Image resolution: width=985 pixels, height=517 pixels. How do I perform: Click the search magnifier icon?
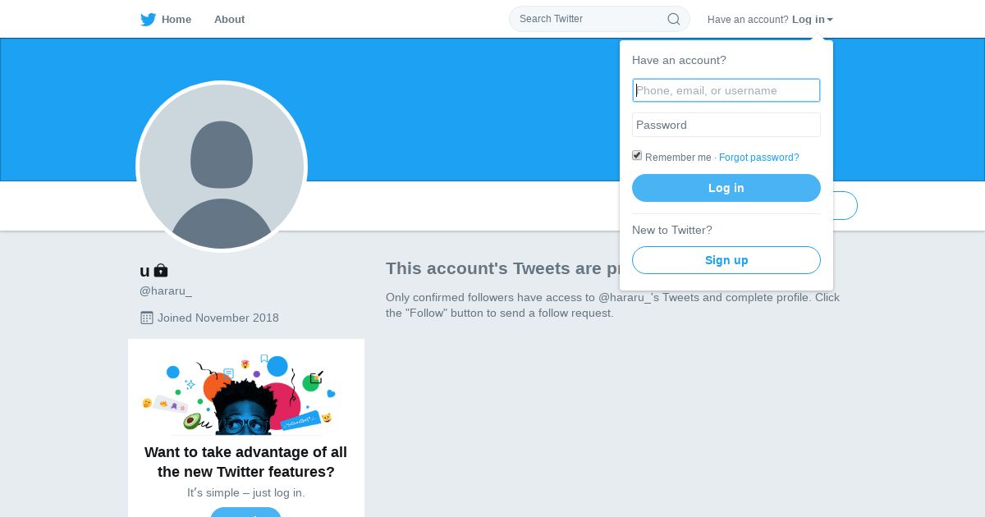coord(674,19)
